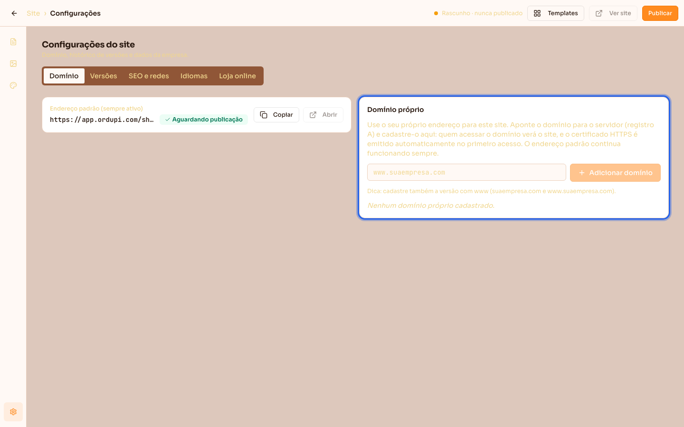The image size is (684, 427).
Task: Click the Domínio próprio heading
Action: [x=396, y=110]
